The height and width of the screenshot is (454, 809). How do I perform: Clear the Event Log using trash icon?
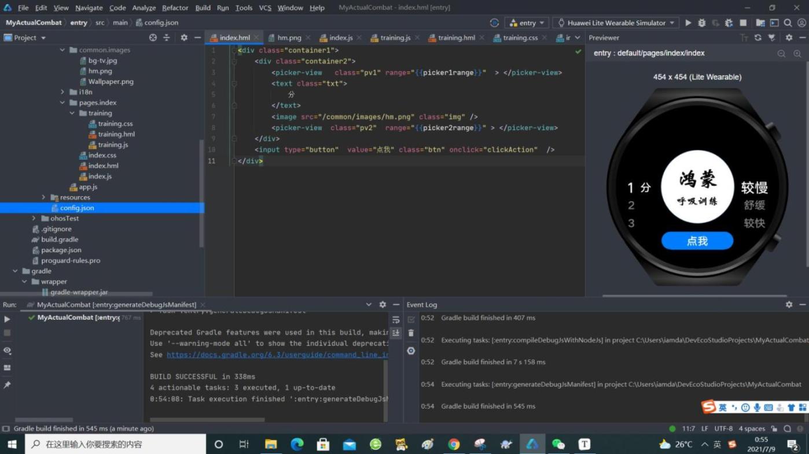(411, 333)
